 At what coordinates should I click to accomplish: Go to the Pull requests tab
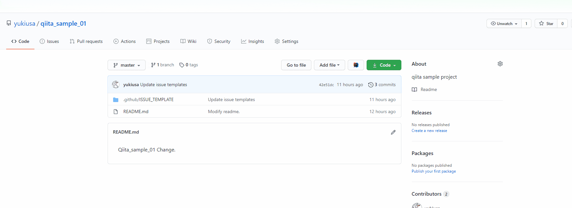tap(86, 41)
